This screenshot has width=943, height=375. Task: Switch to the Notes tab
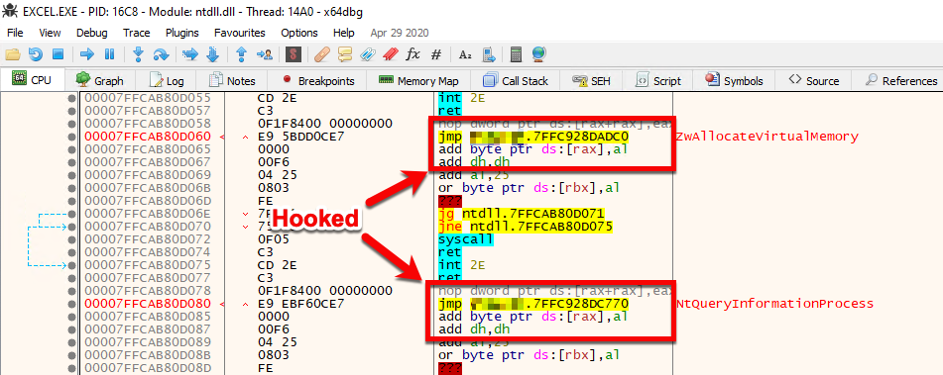232,80
